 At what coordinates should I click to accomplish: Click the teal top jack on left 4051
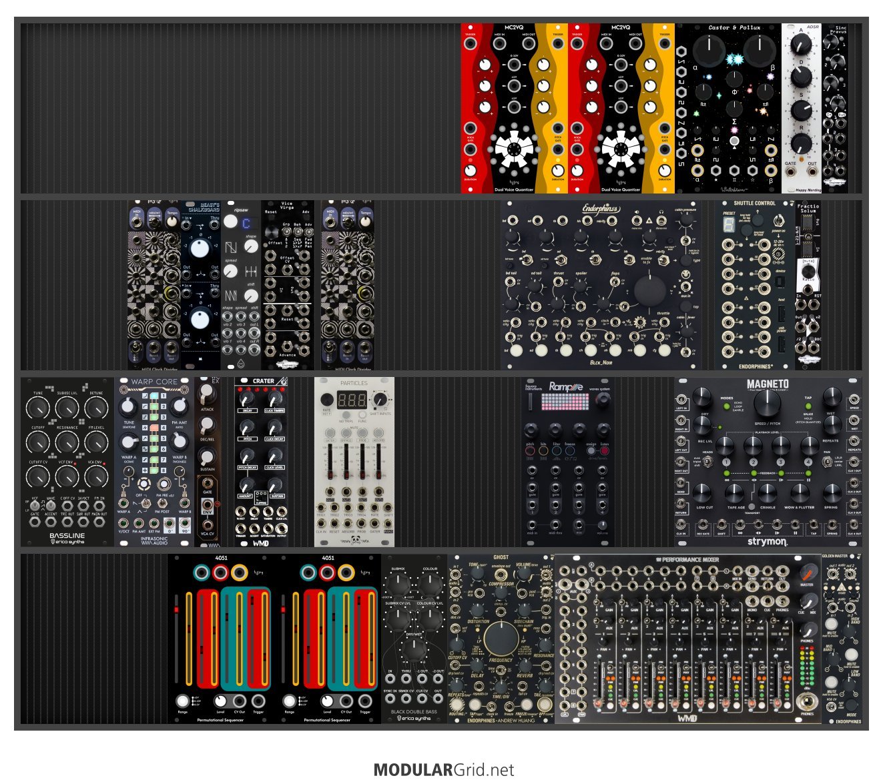click(201, 572)
